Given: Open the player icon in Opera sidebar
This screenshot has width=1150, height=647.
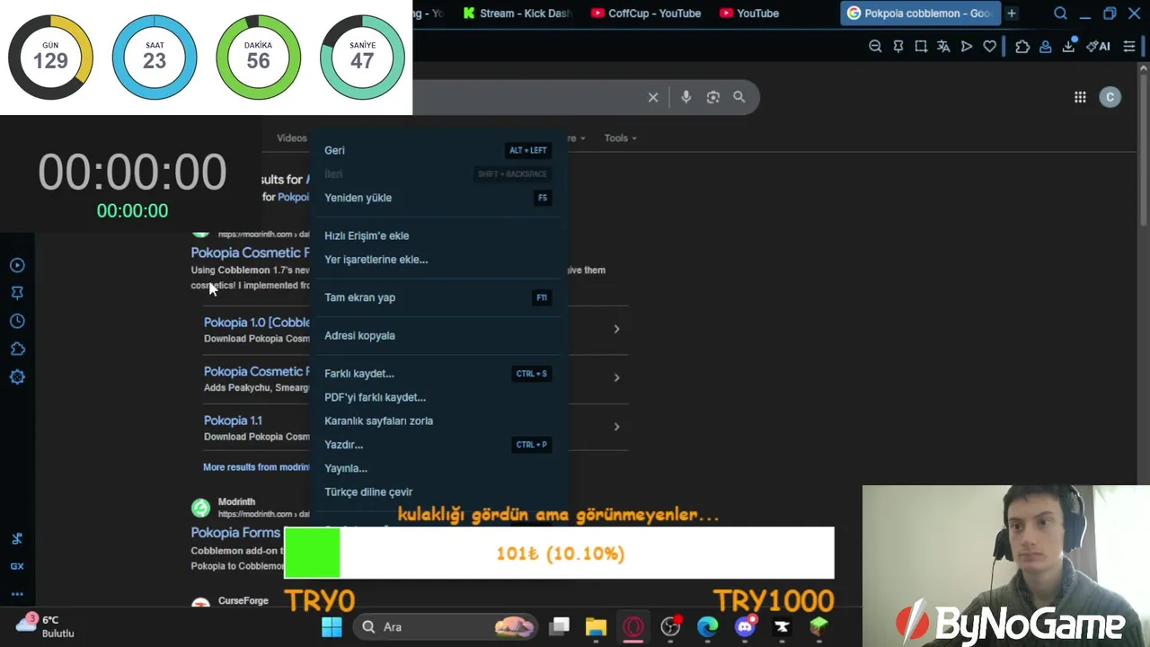Looking at the screenshot, I should coord(17,265).
